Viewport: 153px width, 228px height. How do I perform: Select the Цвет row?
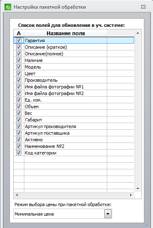click(74, 74)
